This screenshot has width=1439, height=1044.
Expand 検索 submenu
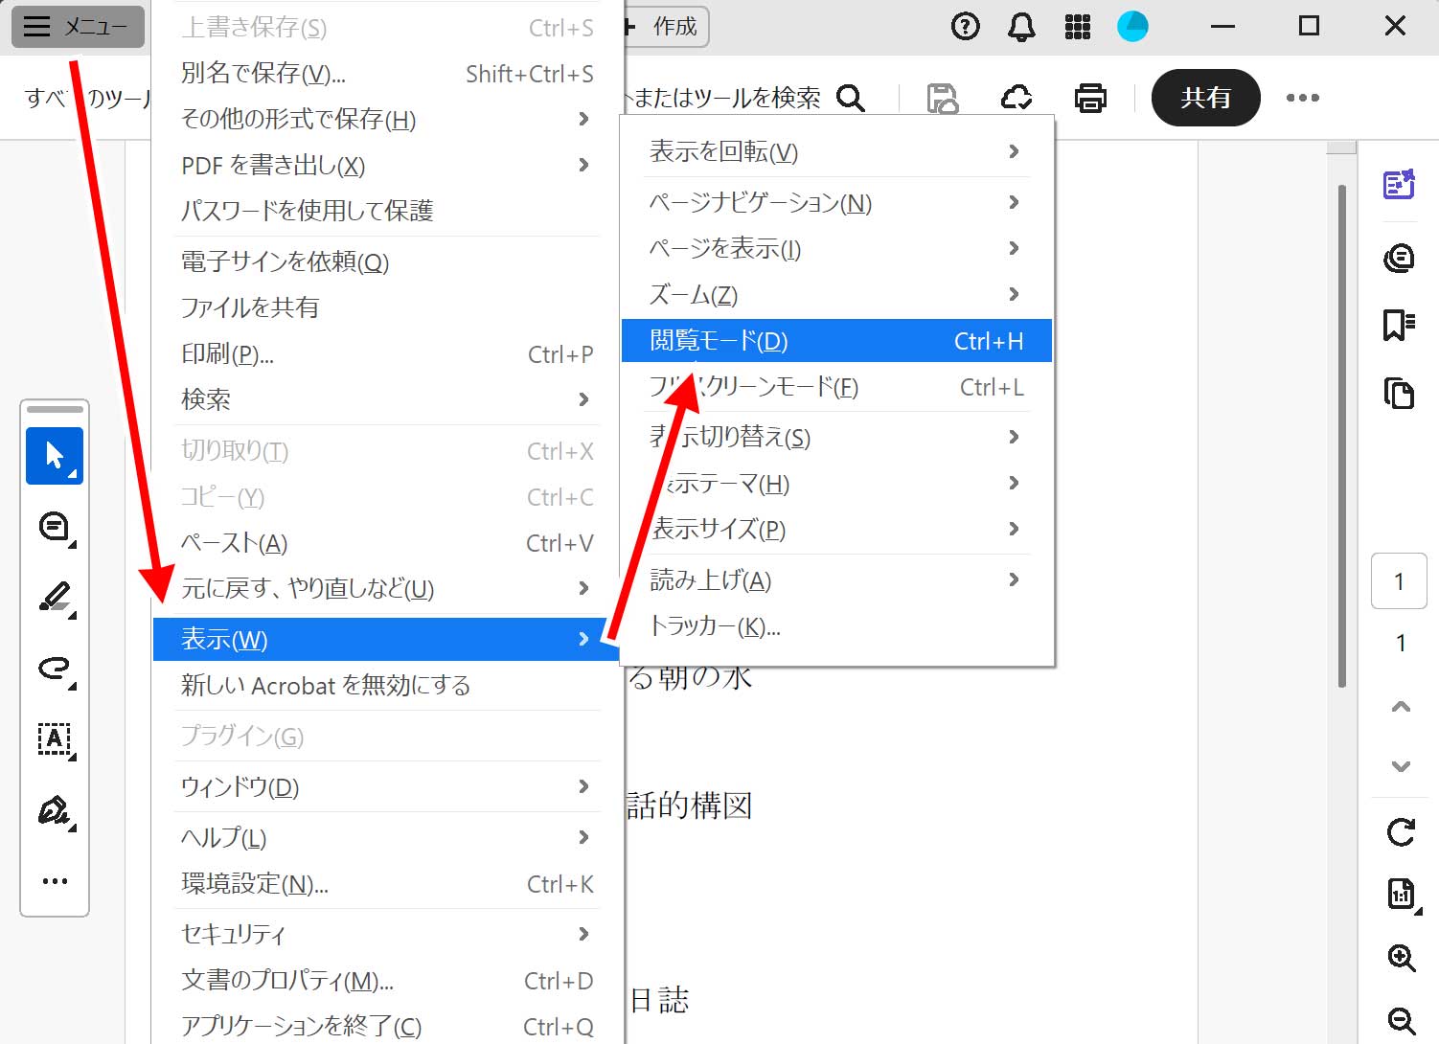pos(388,399)
